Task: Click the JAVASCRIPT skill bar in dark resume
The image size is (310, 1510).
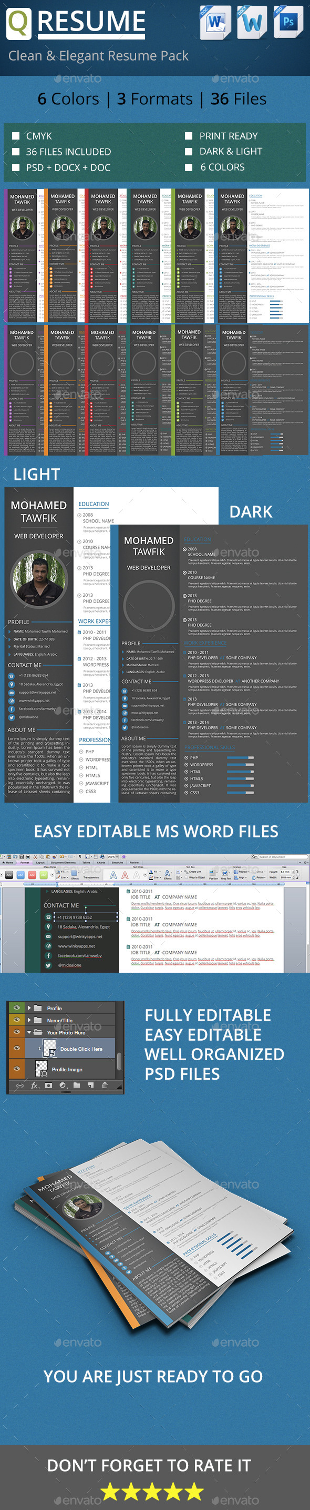Action: tap(241, 785)
